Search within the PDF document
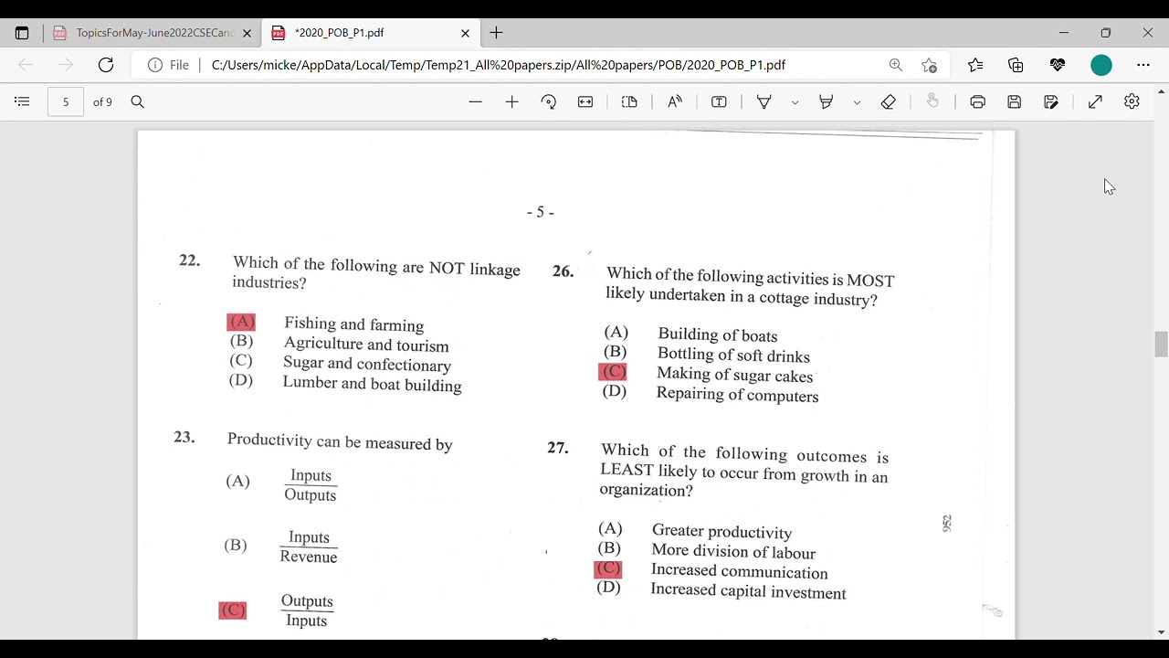This screenshot has height=658, width=1169. pyautogui.click(x=138, y=101)
